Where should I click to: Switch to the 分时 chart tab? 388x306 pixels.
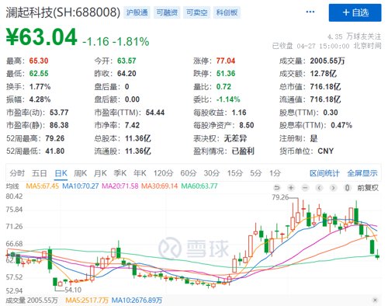pyautogui.click(x=17, y=173)
